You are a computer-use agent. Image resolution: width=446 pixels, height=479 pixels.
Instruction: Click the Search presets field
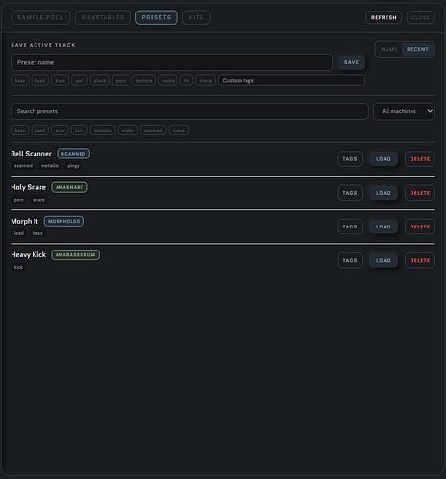pyautogui.click(x=190, y=111)
